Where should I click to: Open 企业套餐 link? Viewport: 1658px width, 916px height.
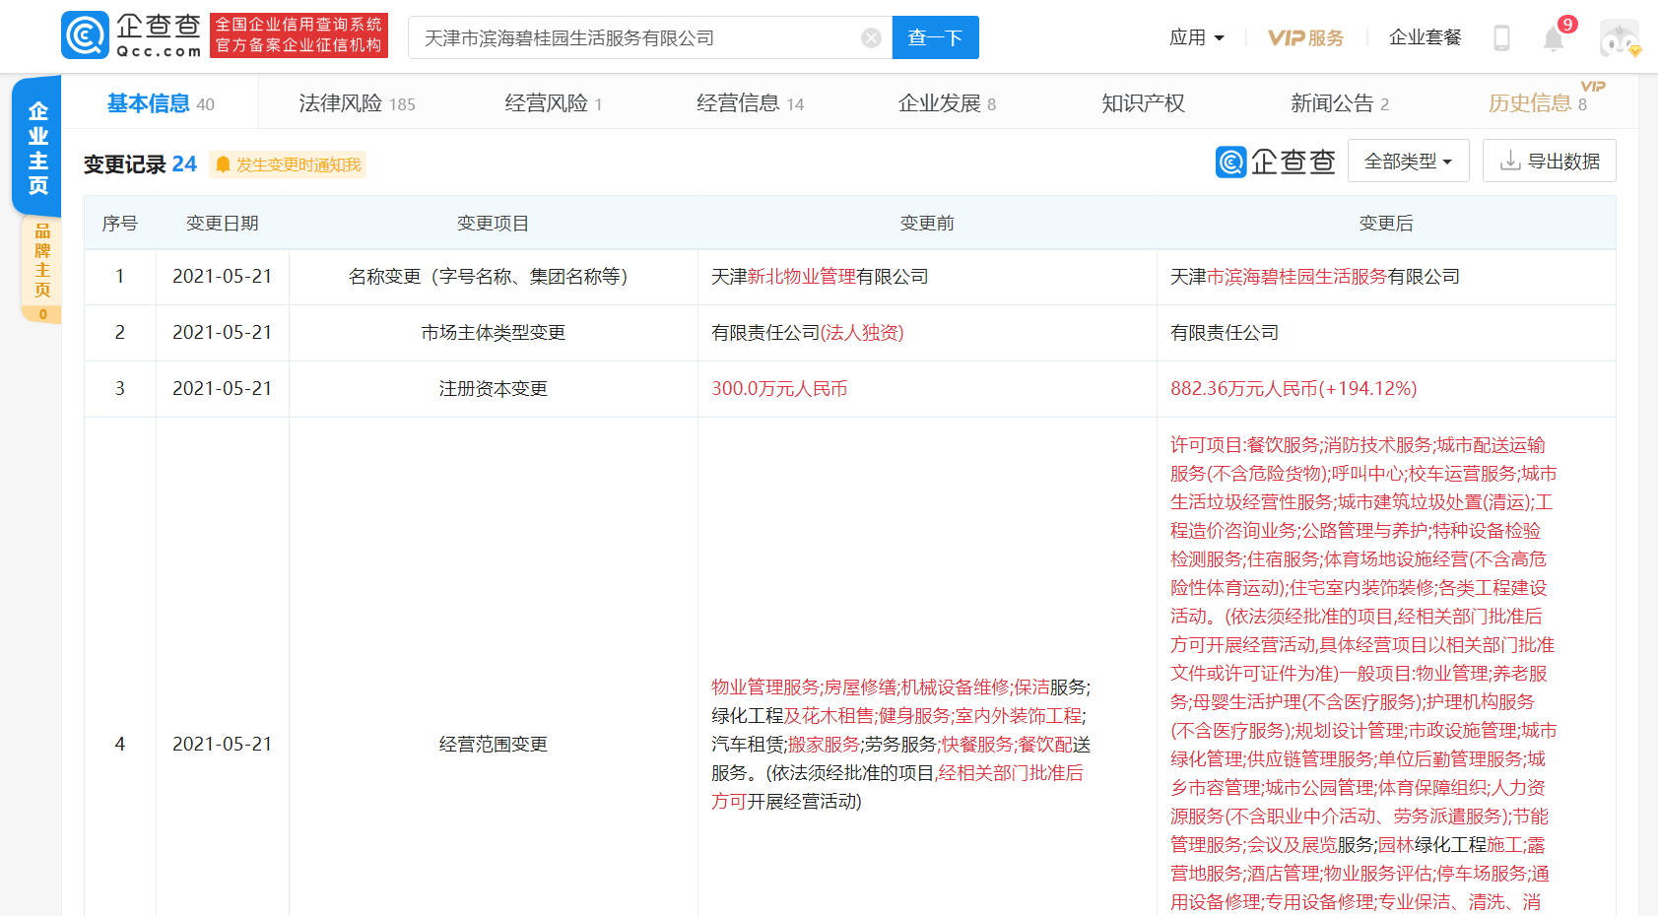(1425, 37)
